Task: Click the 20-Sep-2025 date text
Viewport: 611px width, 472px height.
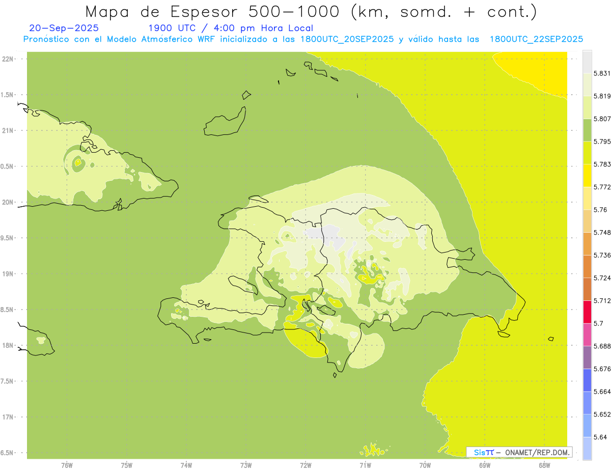Action: 64,28
